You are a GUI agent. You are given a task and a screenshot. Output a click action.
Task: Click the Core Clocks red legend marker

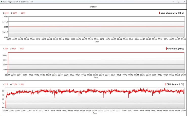click(160, 13)
